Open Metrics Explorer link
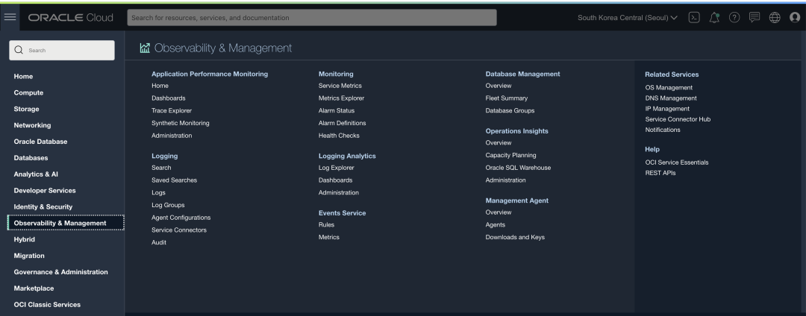The image size is (806, 316). pyautogui.click(x=341, y=98)
